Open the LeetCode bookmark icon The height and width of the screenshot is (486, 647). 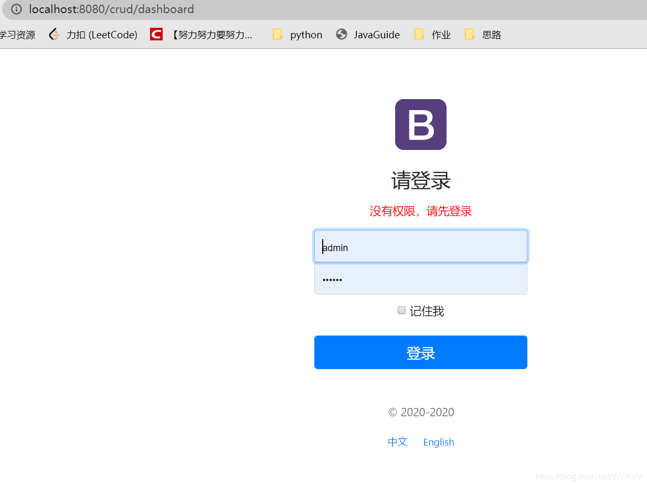54,35
